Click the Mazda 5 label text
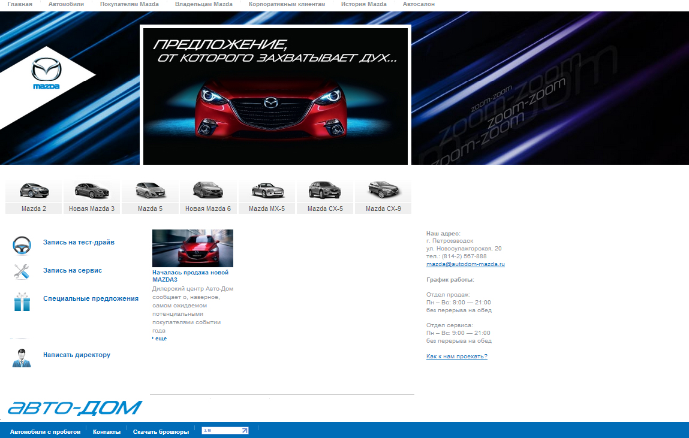Image resolution: width=689 pixels, height=438 pixels. [x=151, y=209]
